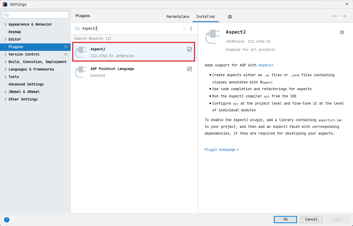Viewport: 353px width, 226px height.
Task: Uncheck the AOP Pointcut Language plugin
Action: tap(190, 69)
